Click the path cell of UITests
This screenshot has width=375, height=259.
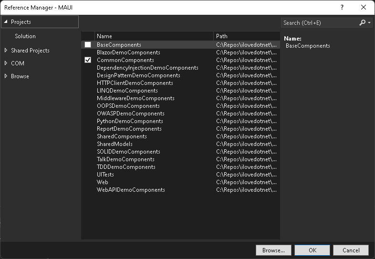point(246,175)
